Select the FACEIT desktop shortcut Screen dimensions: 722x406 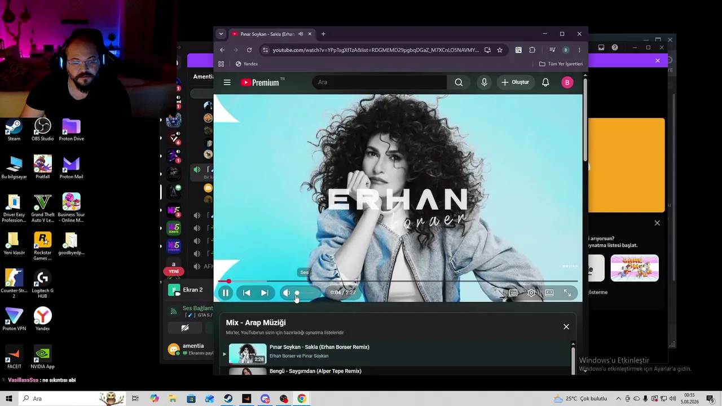tap(14, 357)
